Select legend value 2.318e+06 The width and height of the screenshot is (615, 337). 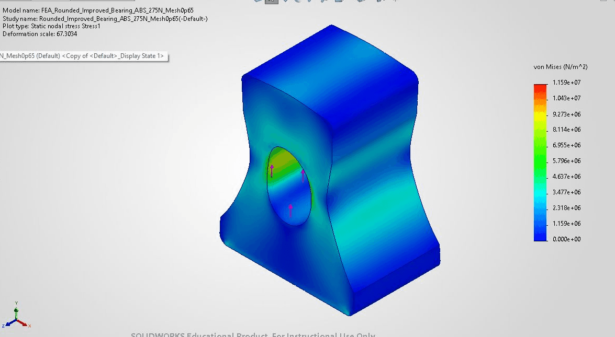tap(566, 207)
